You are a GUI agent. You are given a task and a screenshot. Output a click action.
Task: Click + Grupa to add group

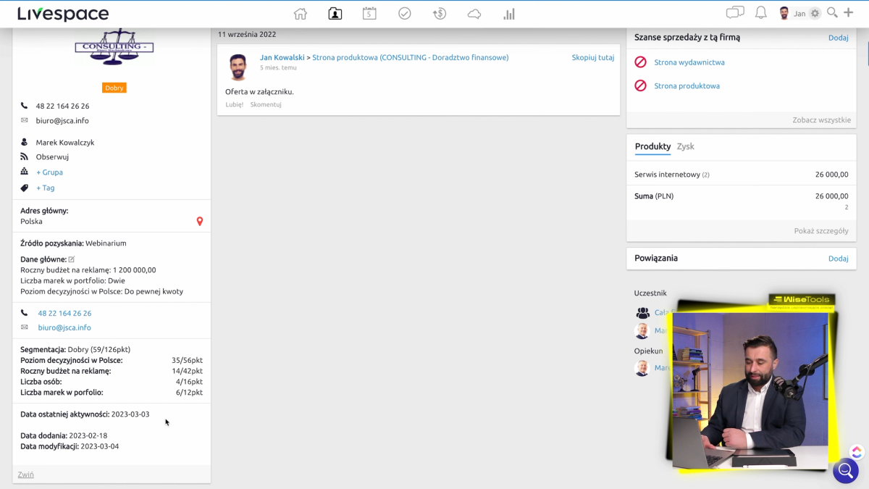point(49,172)
